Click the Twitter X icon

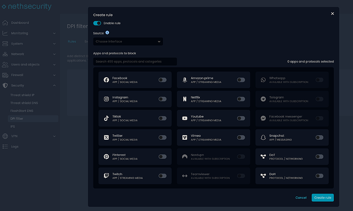click(x=106, y=137)
